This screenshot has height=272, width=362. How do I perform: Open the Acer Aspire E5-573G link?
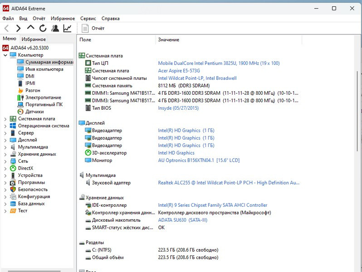click(179, 71)
